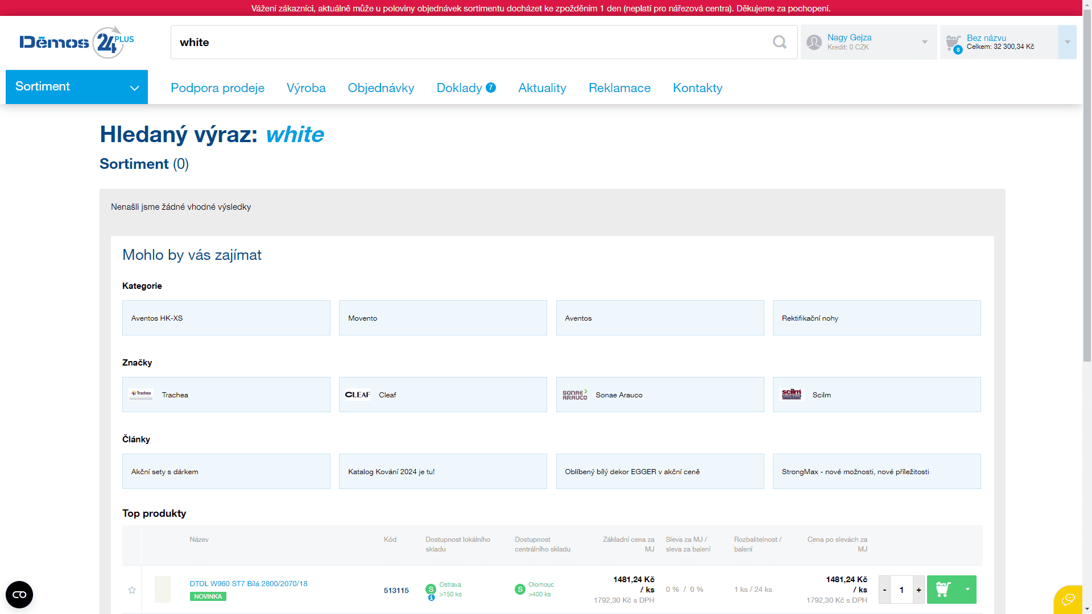This screenshot has width=1092, height=614.
Task: Open add-to-cart options dropdown arrow
Action: click(x=967, y=590)
